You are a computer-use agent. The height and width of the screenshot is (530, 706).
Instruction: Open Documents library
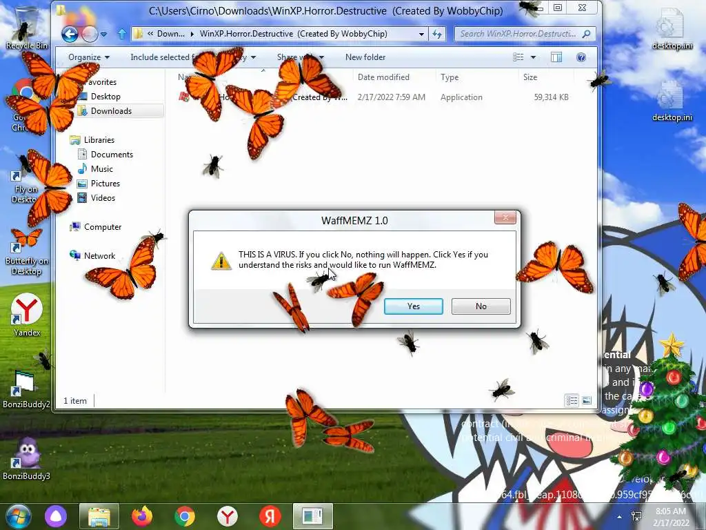click(x=112, y=154)
